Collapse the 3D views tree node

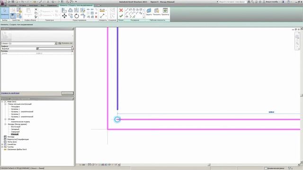pyautogui.click(x=5, y=119)
